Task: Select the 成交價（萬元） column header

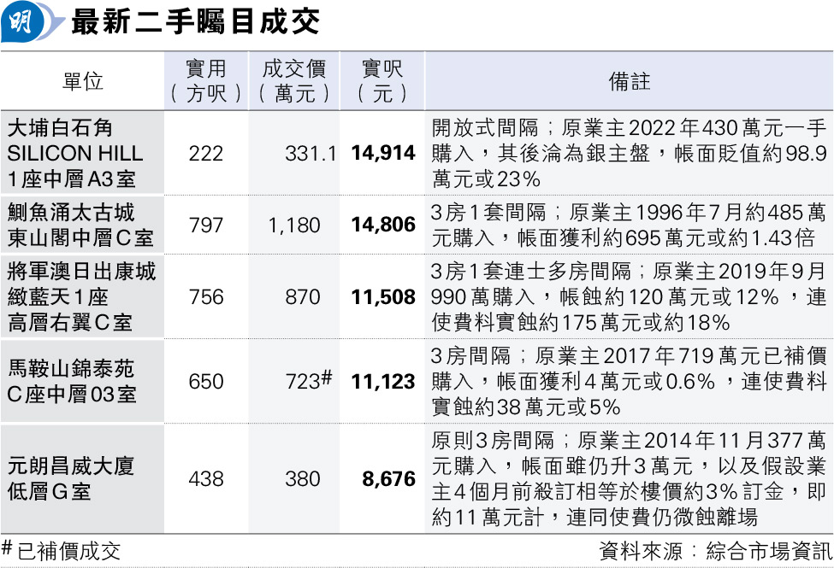Action: click(x=295, y=81)
